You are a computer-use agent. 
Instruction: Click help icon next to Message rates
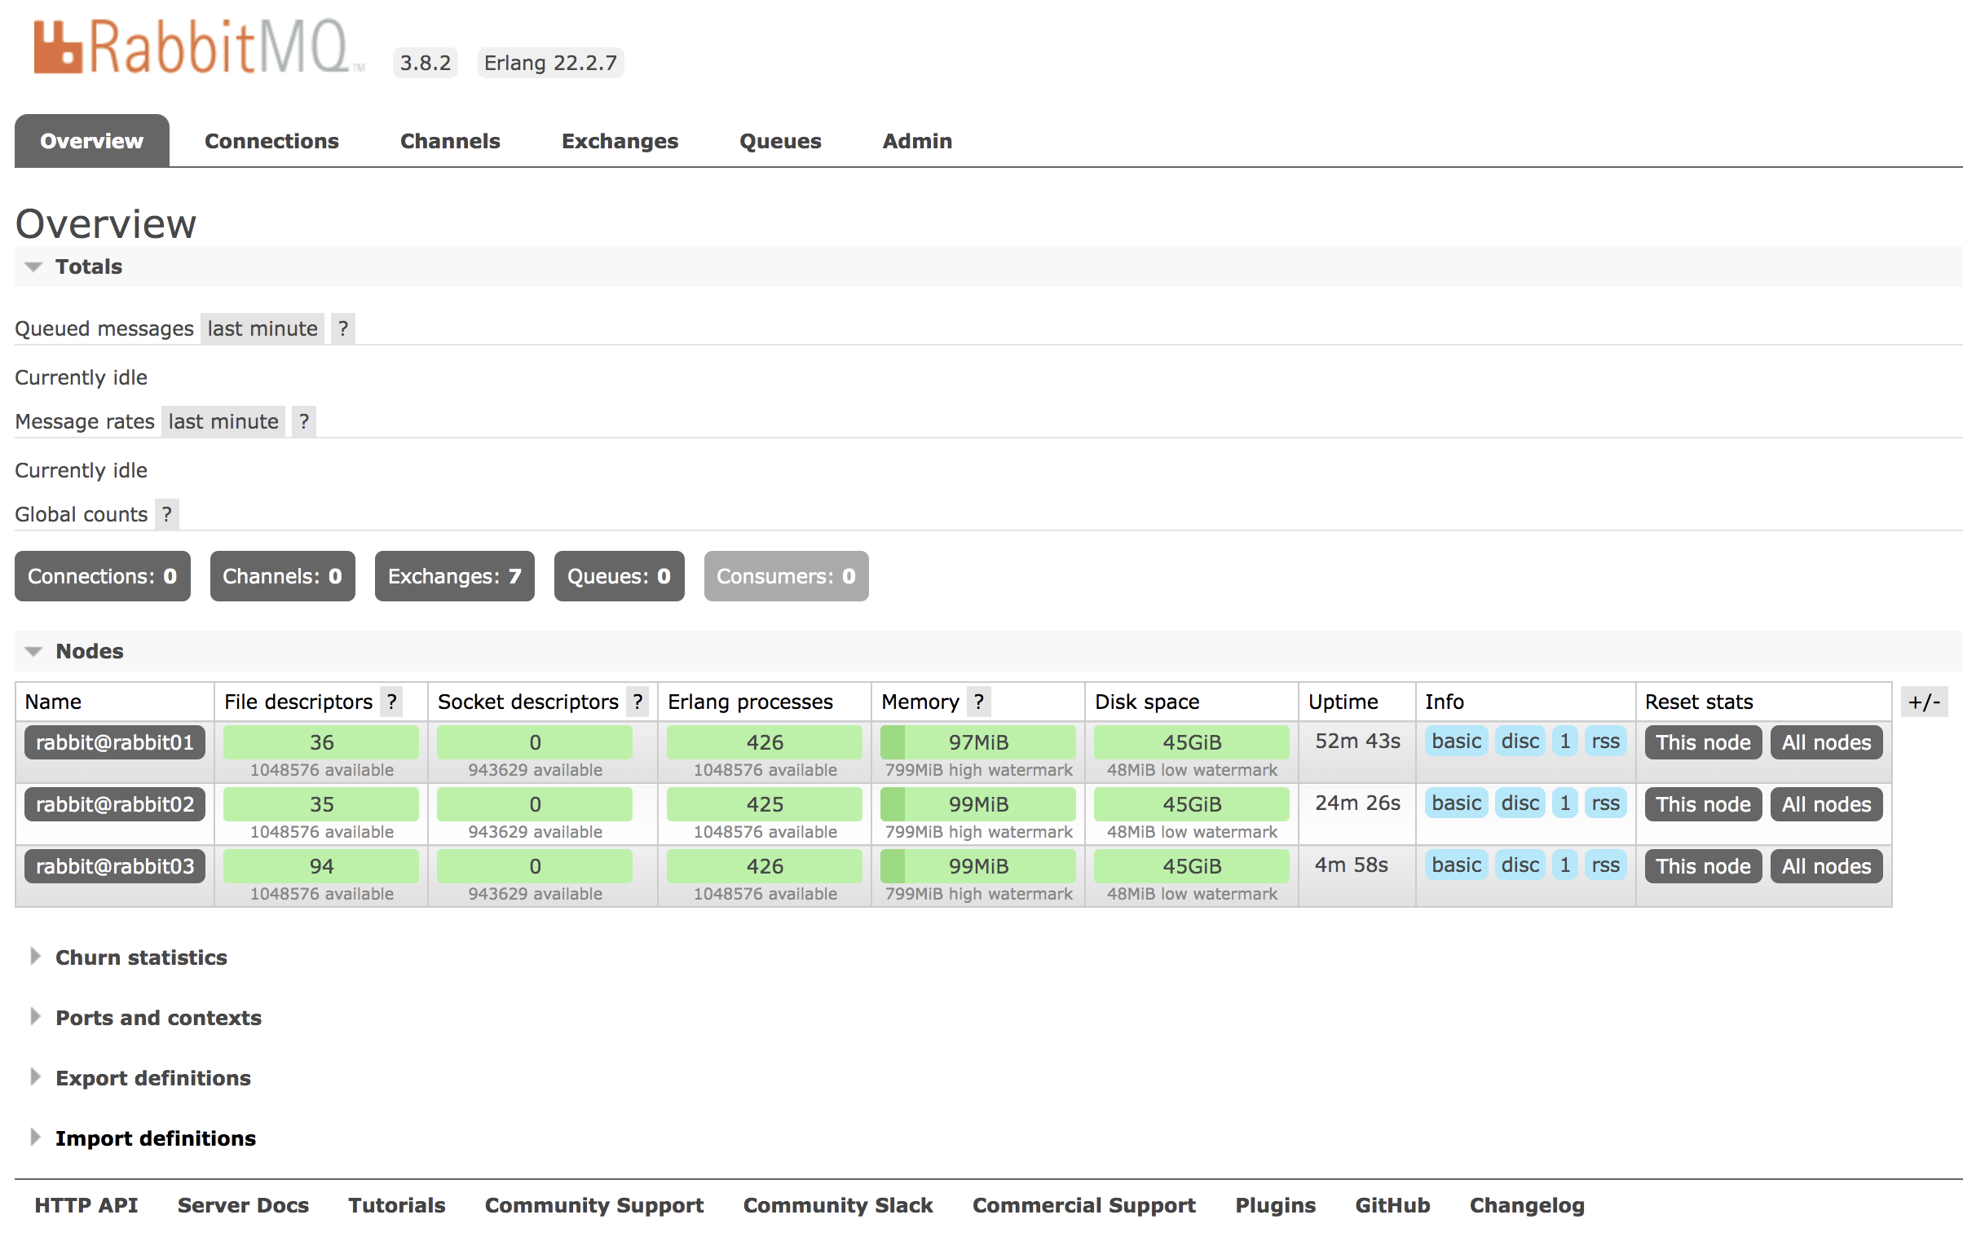(x=304, y=421)
